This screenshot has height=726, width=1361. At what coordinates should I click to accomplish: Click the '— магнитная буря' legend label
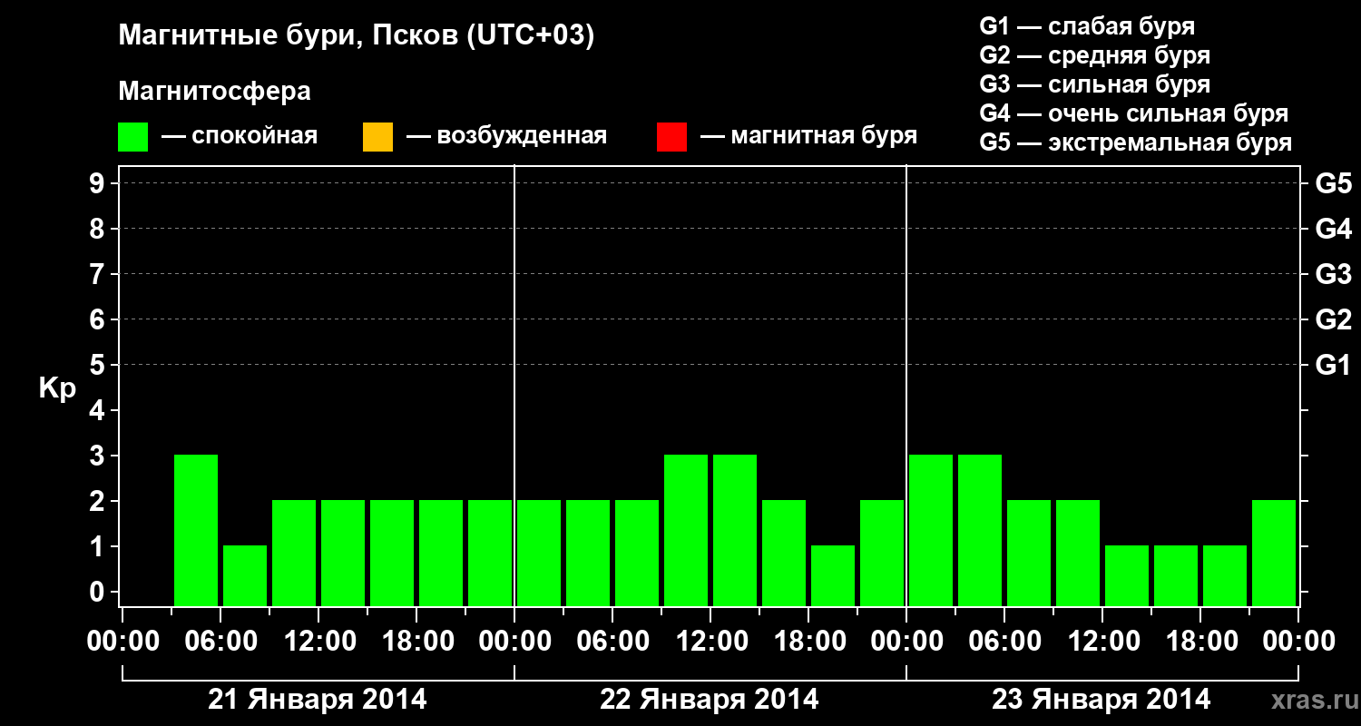808,137
